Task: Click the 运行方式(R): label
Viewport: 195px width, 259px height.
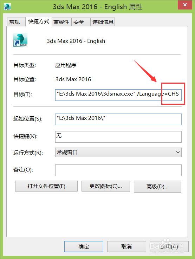Action: 28,153
